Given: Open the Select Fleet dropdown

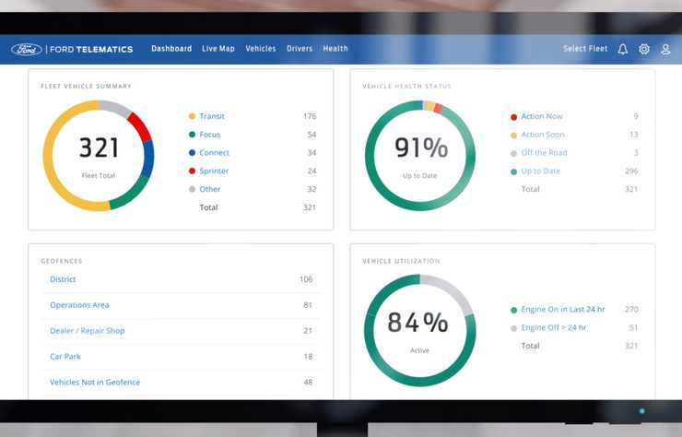Looking at the screenshot, I should click(585, 49).
